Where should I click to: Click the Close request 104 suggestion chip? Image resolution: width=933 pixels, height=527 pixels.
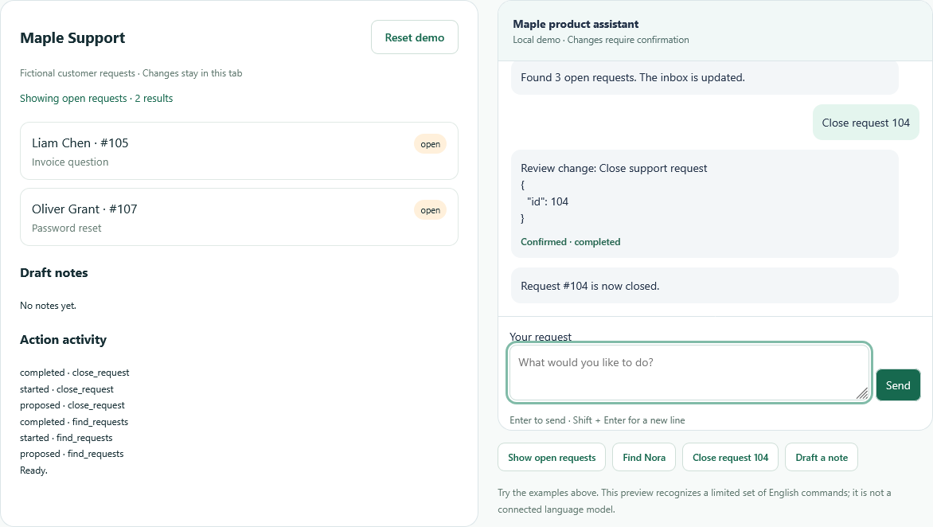pyautogui.click(x=730, y=458)
